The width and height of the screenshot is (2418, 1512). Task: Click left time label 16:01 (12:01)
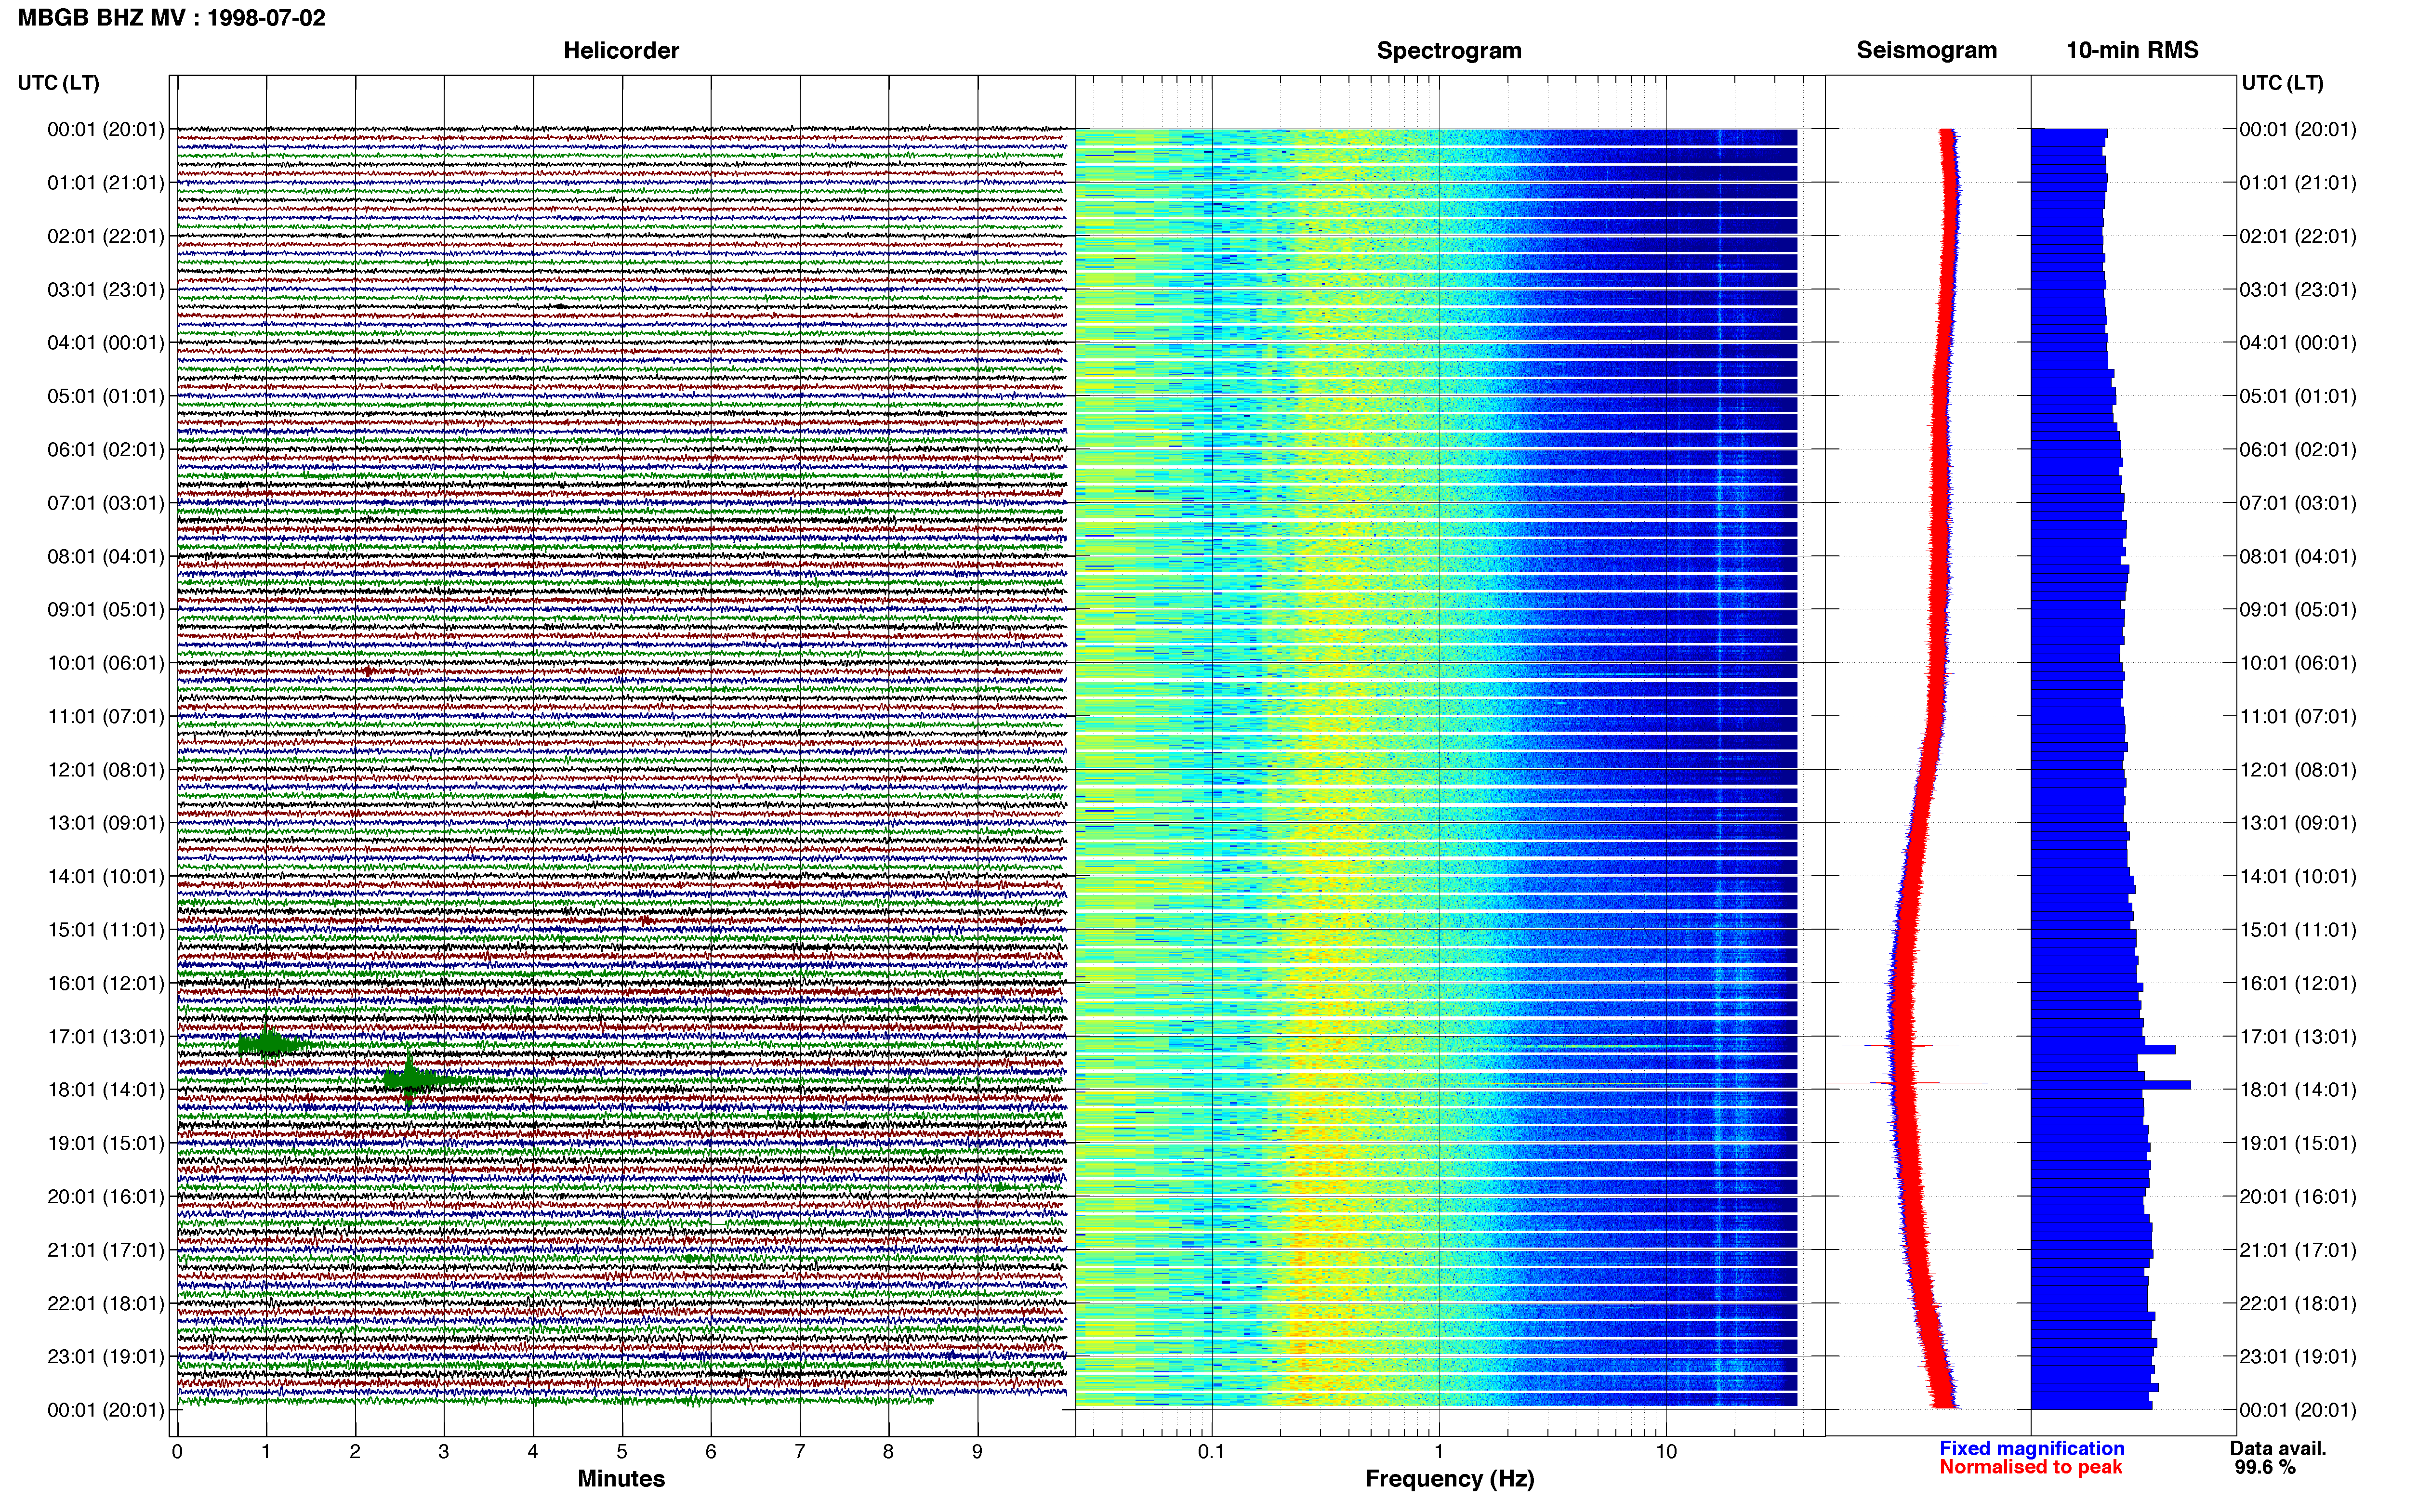coord(105,983)
